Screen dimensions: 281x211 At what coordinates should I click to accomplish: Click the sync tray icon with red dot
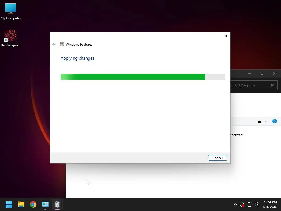(x=242, y=204)
